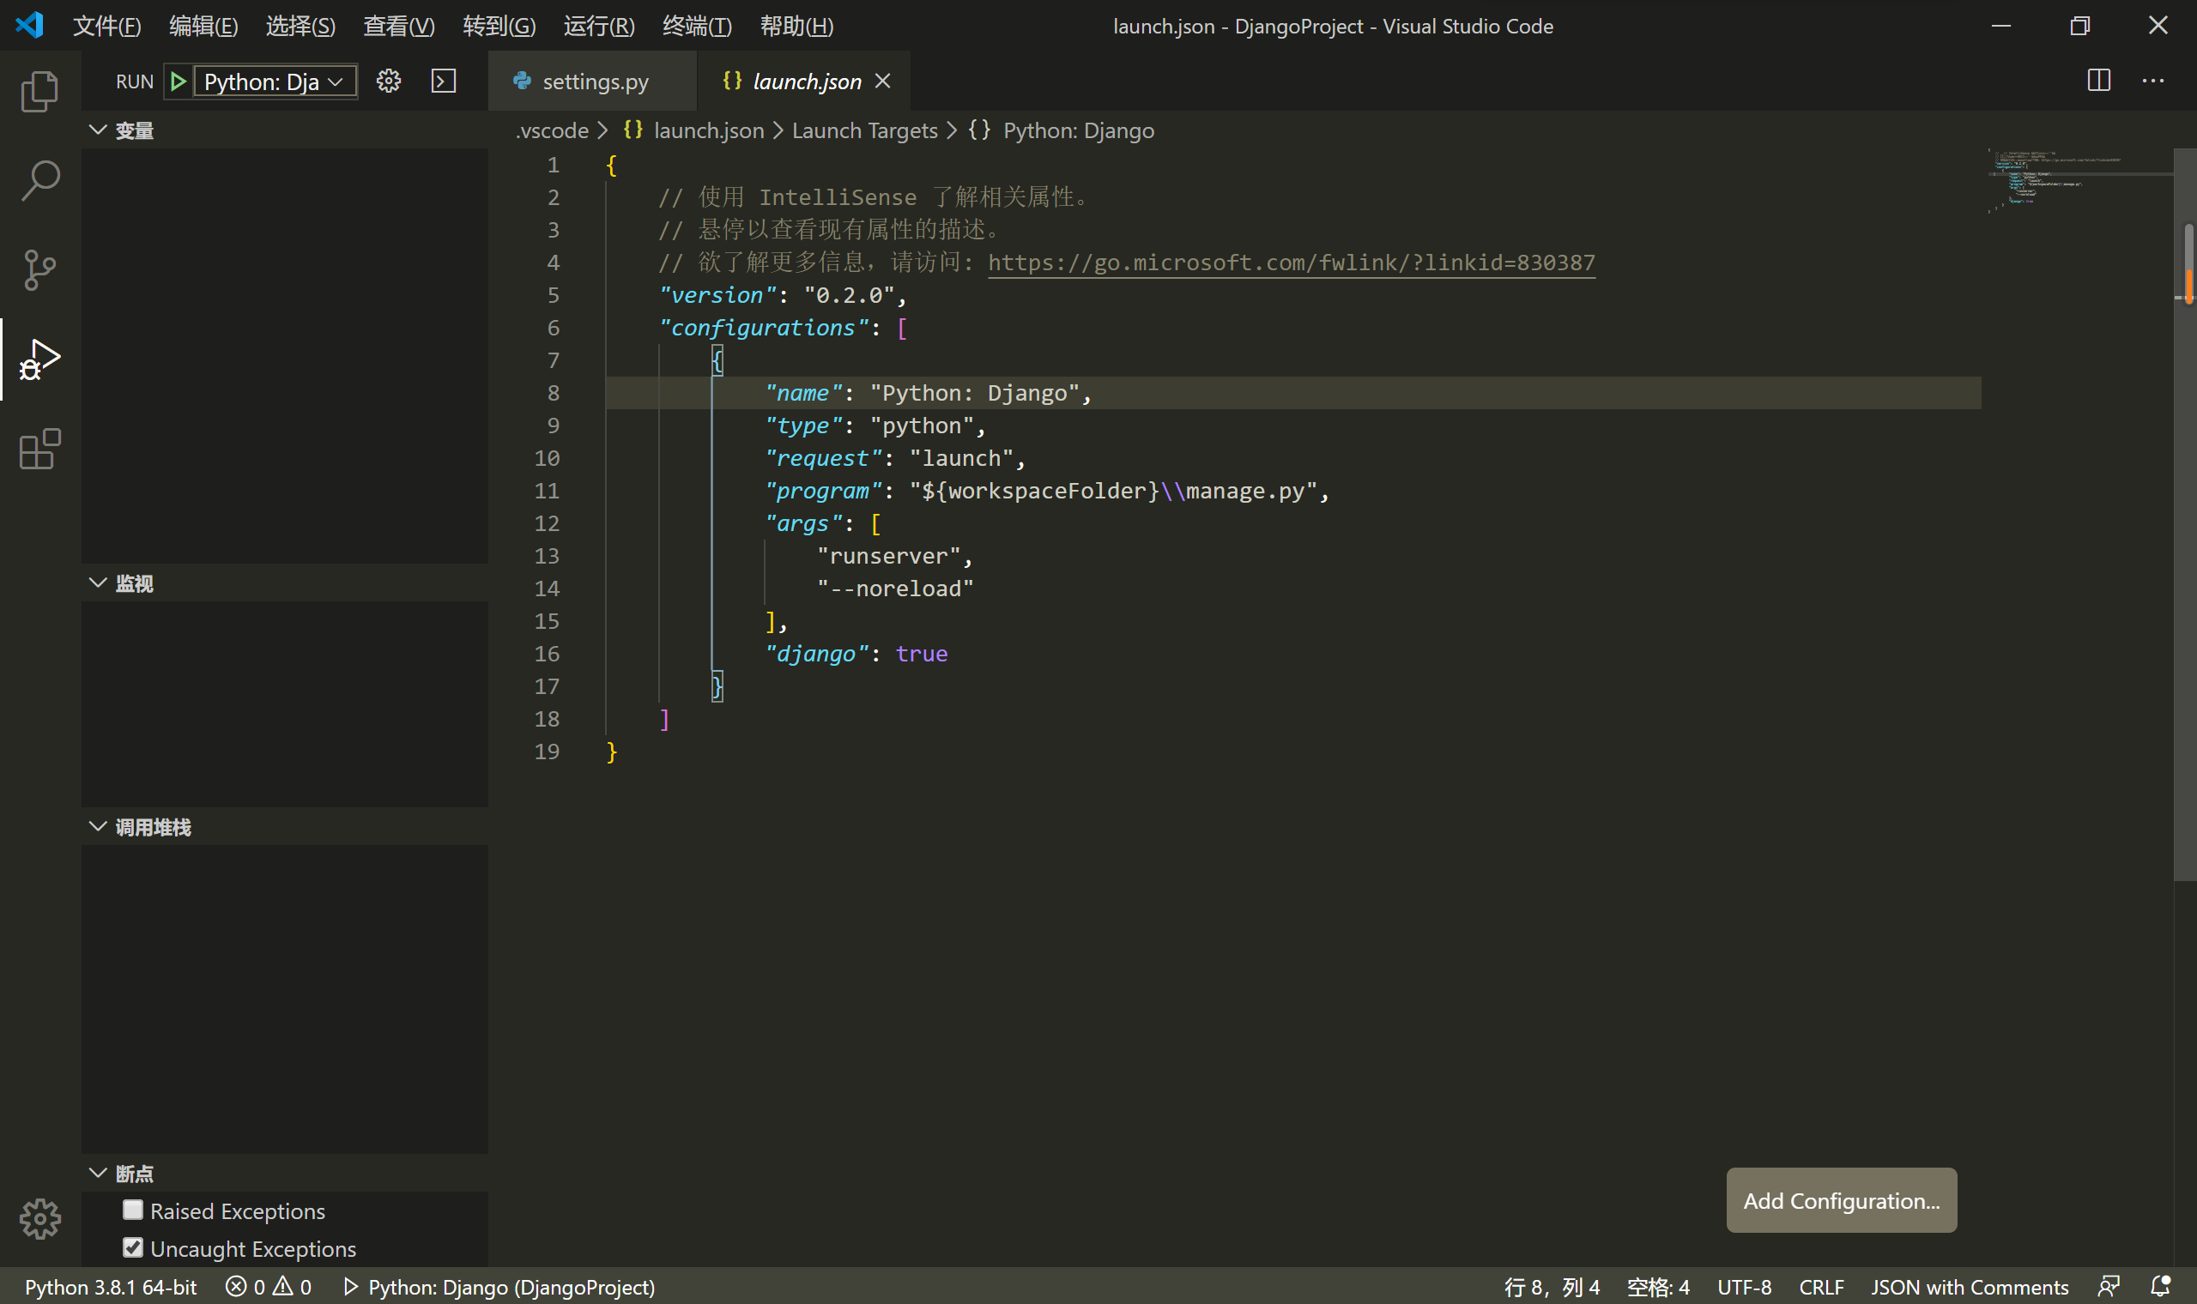Screen dimensions: 2197x1304
Task: Enable Raised Exceptions breakpoint checkbox
Action: (x=133, y=1210)
